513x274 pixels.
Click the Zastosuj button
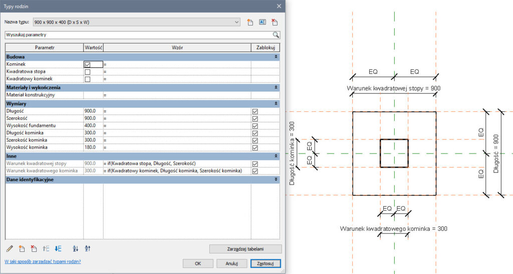(x=266, y=263)
